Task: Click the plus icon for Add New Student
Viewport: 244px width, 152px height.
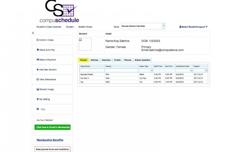Action: point(37,70)
